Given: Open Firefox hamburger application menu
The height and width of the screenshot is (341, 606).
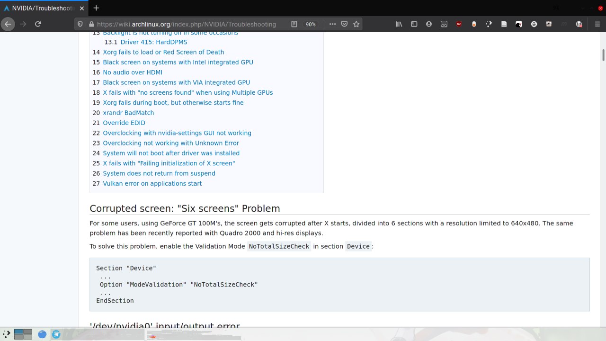Looking at the screenshot, I should pos(597,24).
